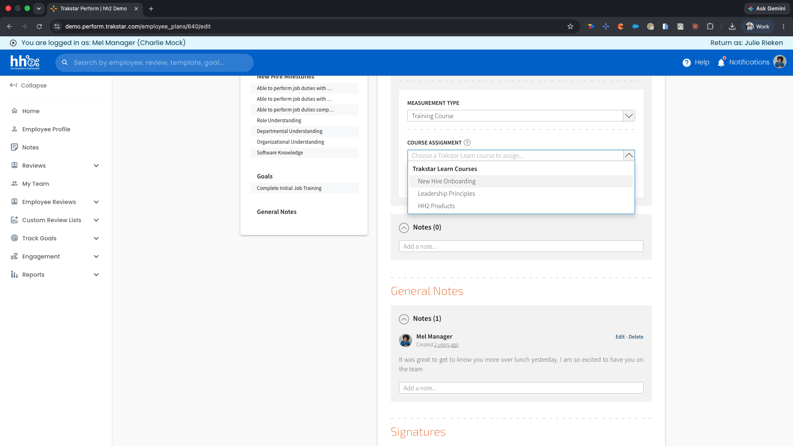Screen dimensions: 793x446
Task: Open Home in sidebar
Action: pos(31,111)
